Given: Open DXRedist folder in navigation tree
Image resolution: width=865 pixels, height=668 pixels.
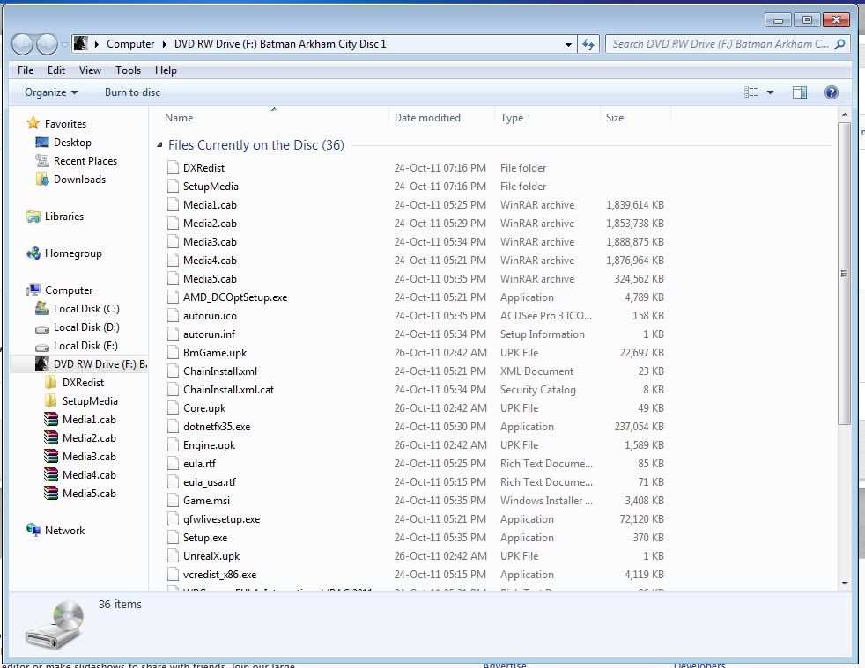Looking at the screenshot, I should point(83,383).
